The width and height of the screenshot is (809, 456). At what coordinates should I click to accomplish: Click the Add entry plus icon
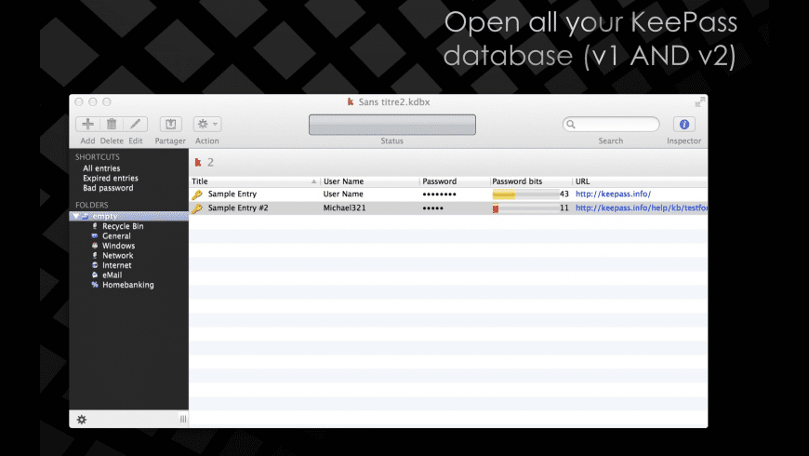click(87, 124)
